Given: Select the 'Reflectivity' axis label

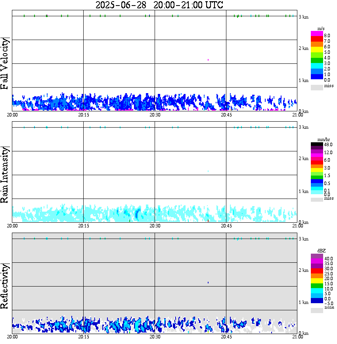Looking at the screenshot, I should [x=4, y=286].
